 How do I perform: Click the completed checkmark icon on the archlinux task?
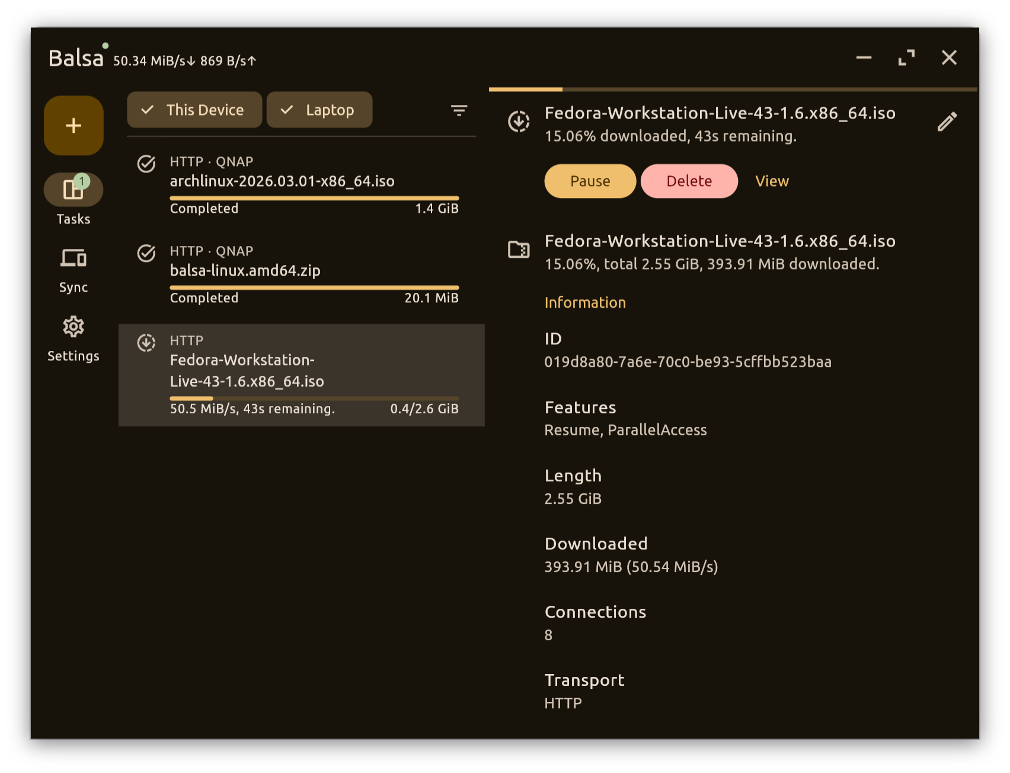(146, 164)
